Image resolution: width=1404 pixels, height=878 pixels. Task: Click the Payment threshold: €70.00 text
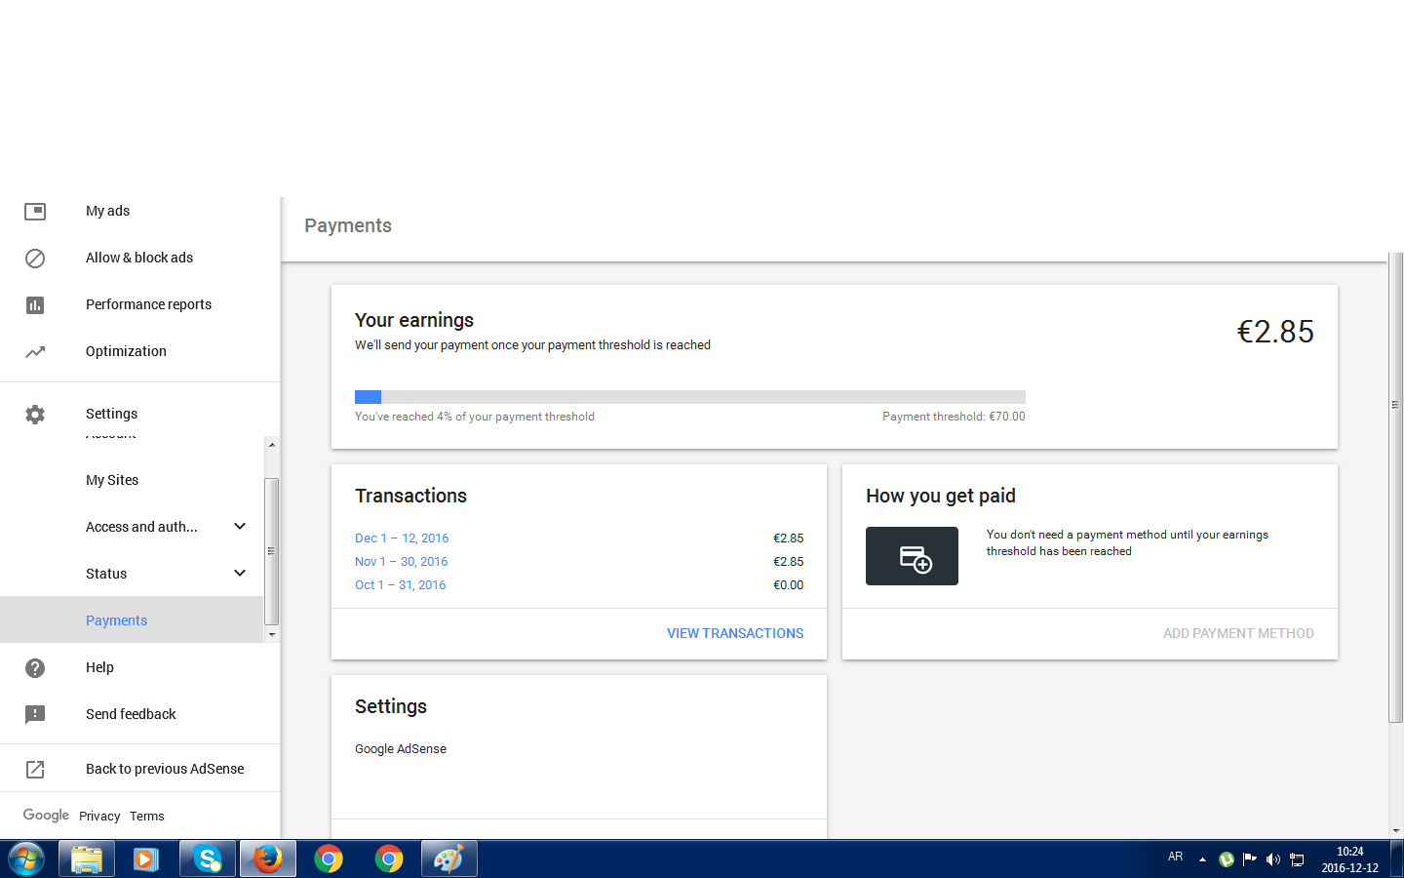click(954, 417)
